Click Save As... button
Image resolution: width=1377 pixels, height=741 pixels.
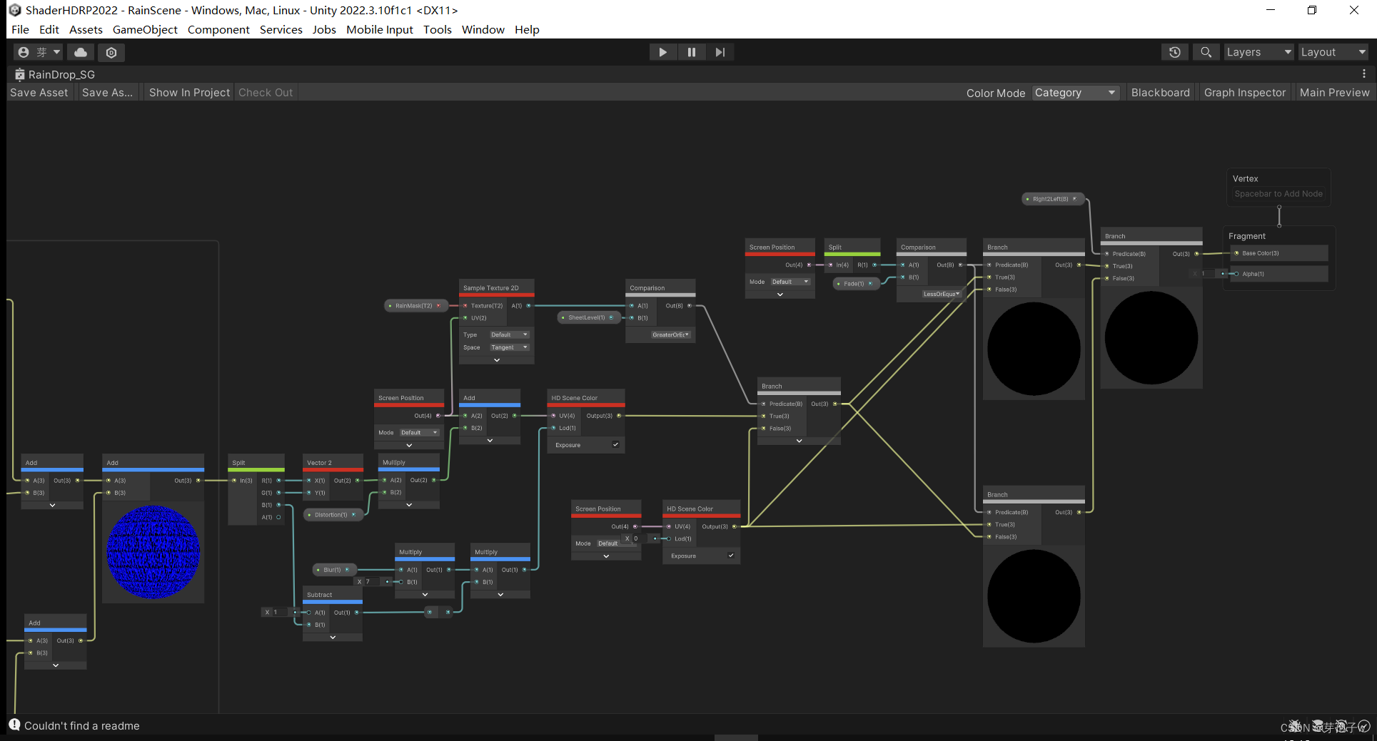pos(107,93)
